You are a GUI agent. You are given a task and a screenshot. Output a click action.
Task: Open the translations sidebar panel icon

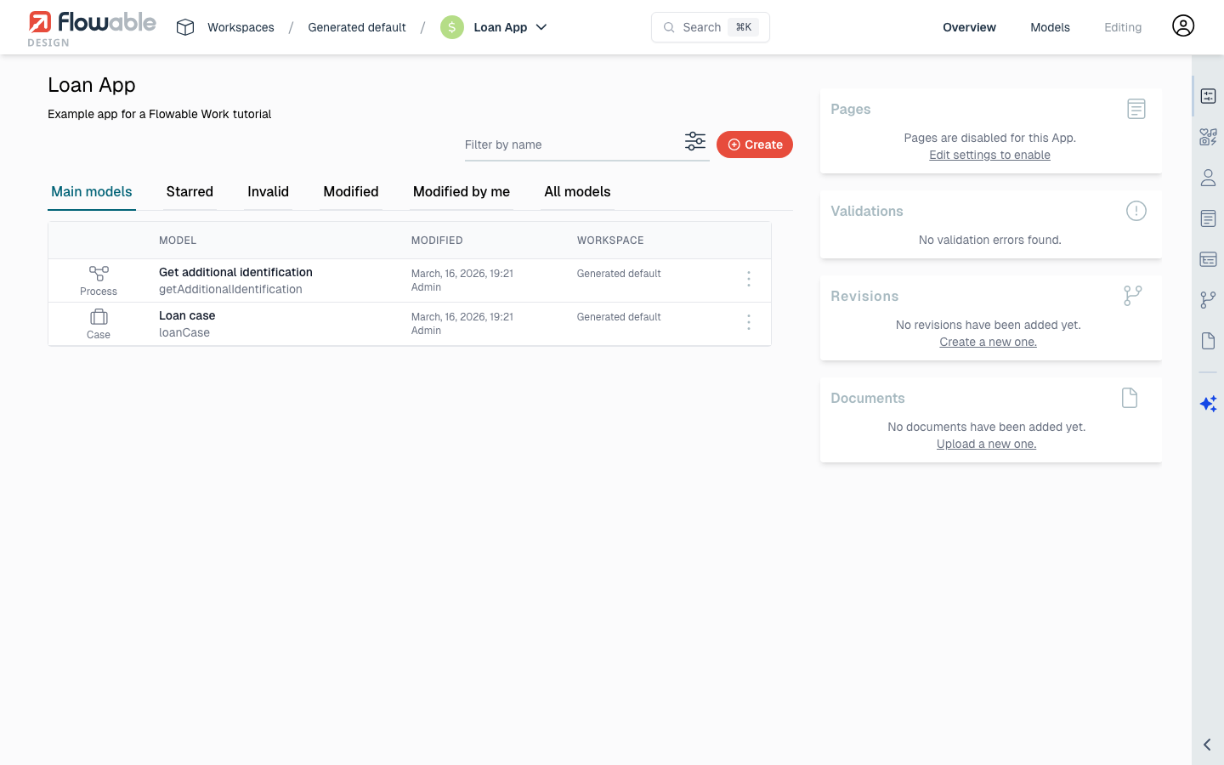click(1208, 259)
